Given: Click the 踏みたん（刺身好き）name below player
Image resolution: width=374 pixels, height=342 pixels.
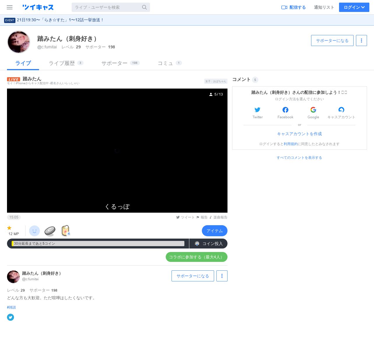Looking at the screenshot, I should point(42,273).
